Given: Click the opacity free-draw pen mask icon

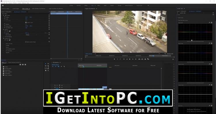Looking at the screenshot, I should pyautogui.click(x=10, y=31).
